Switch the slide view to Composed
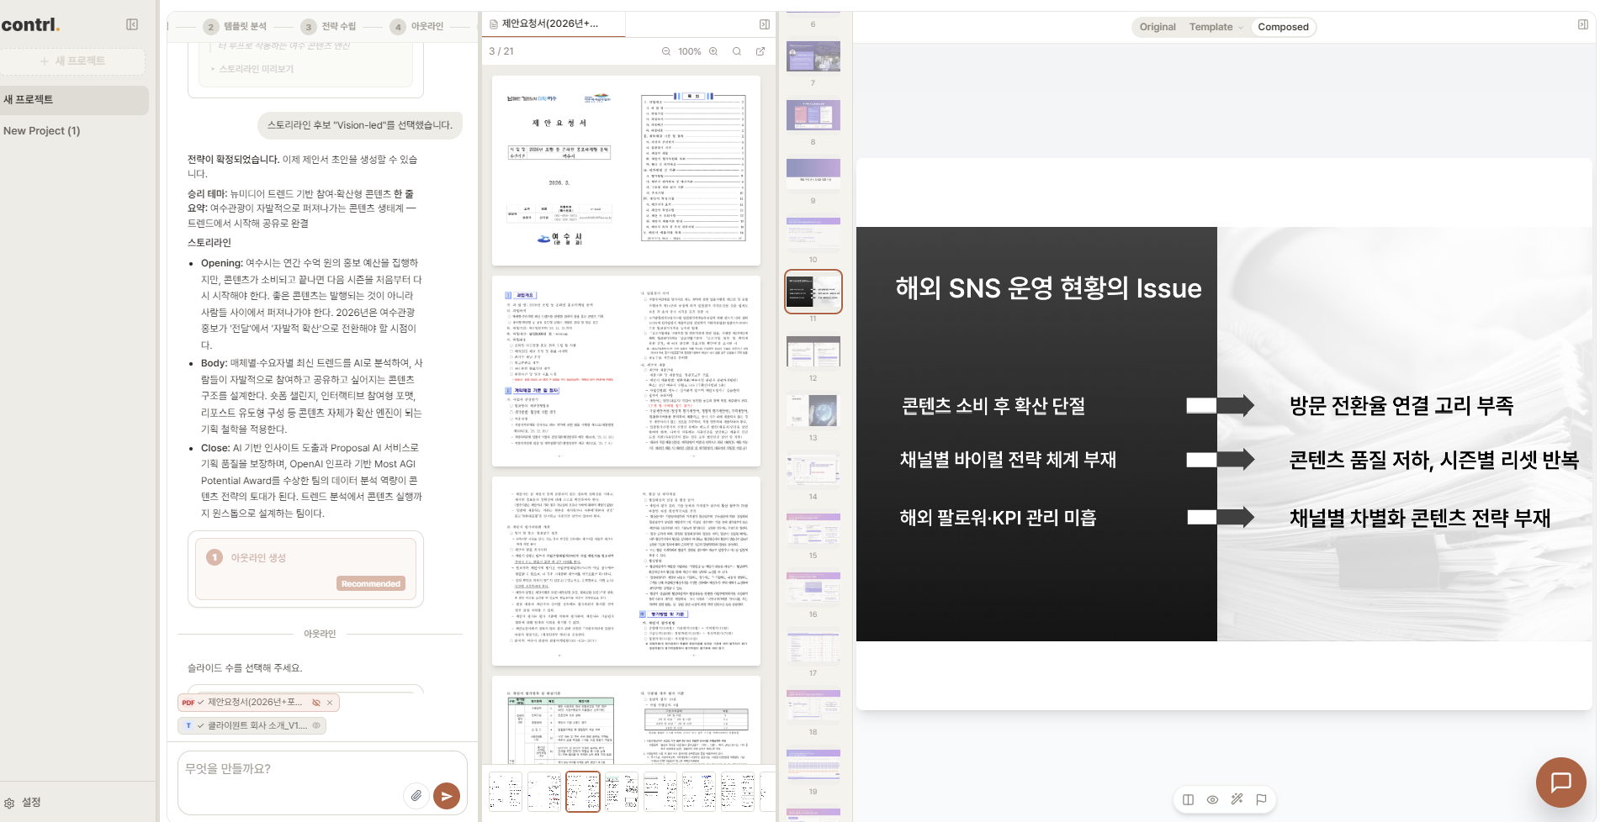Image resolution: width=1600 pixels, height=822 pixels. tap(1283, 27)
